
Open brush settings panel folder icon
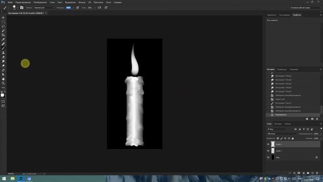[22, 8]
